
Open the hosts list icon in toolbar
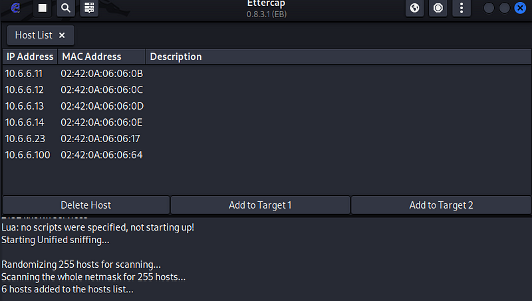[x=89, y=8]
